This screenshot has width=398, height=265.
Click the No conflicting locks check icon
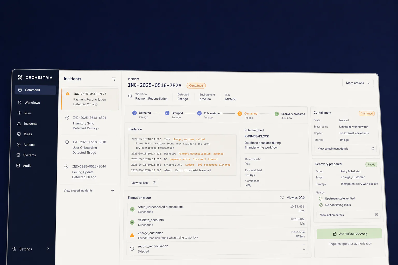(x=321, y=205)
